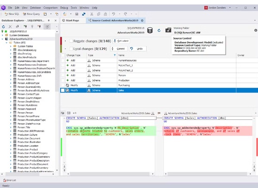Screen dimensions: 258x188
Task: Click the working folder checkmark icon
Action: [x=168, y=30]
